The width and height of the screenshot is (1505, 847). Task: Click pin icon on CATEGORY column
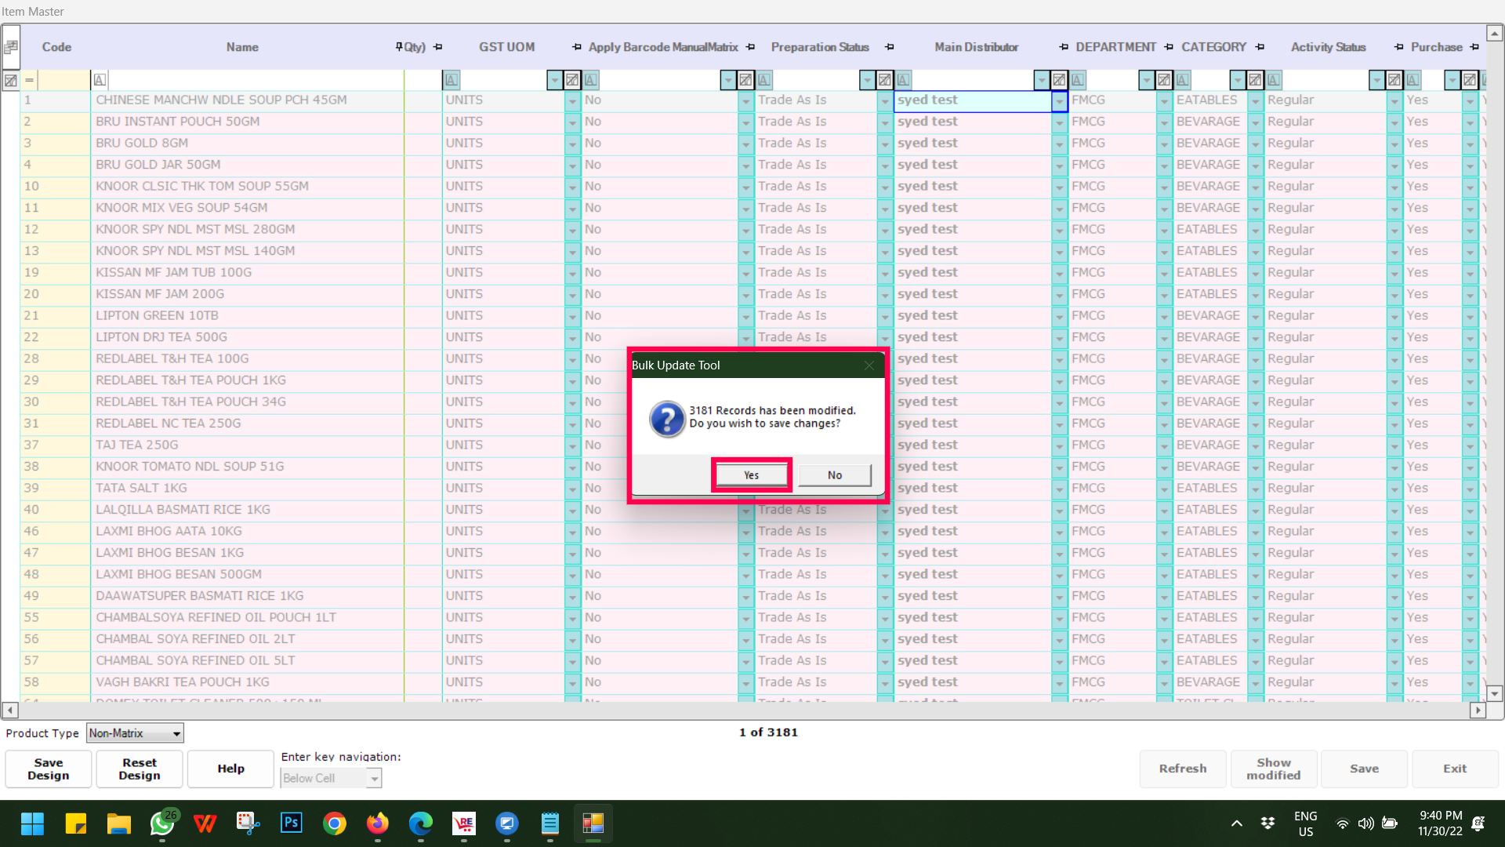point(1260,47)
